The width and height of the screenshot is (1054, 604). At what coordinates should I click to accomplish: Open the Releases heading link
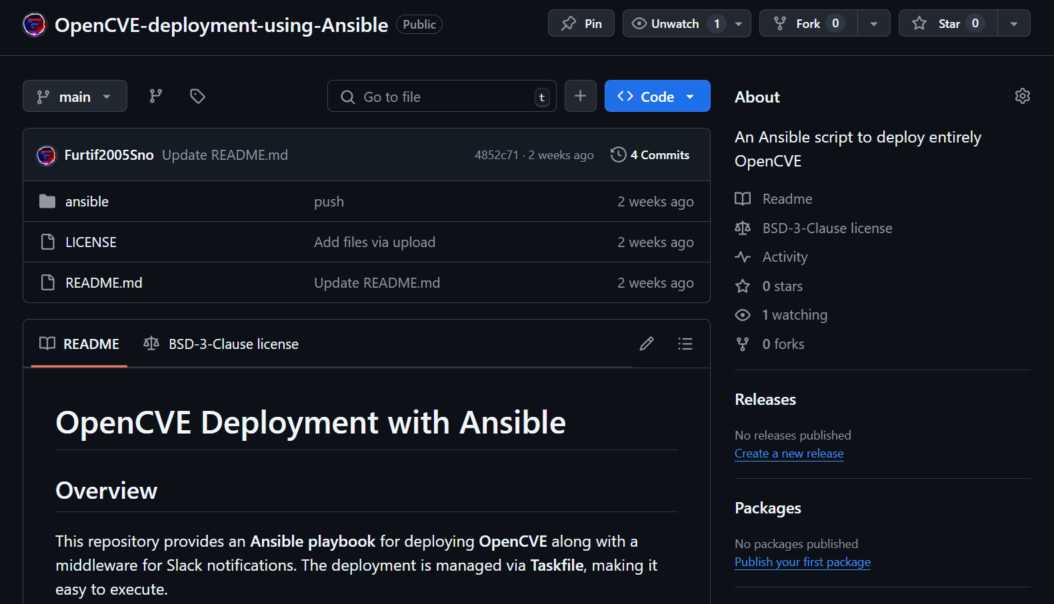pos(765,400)
